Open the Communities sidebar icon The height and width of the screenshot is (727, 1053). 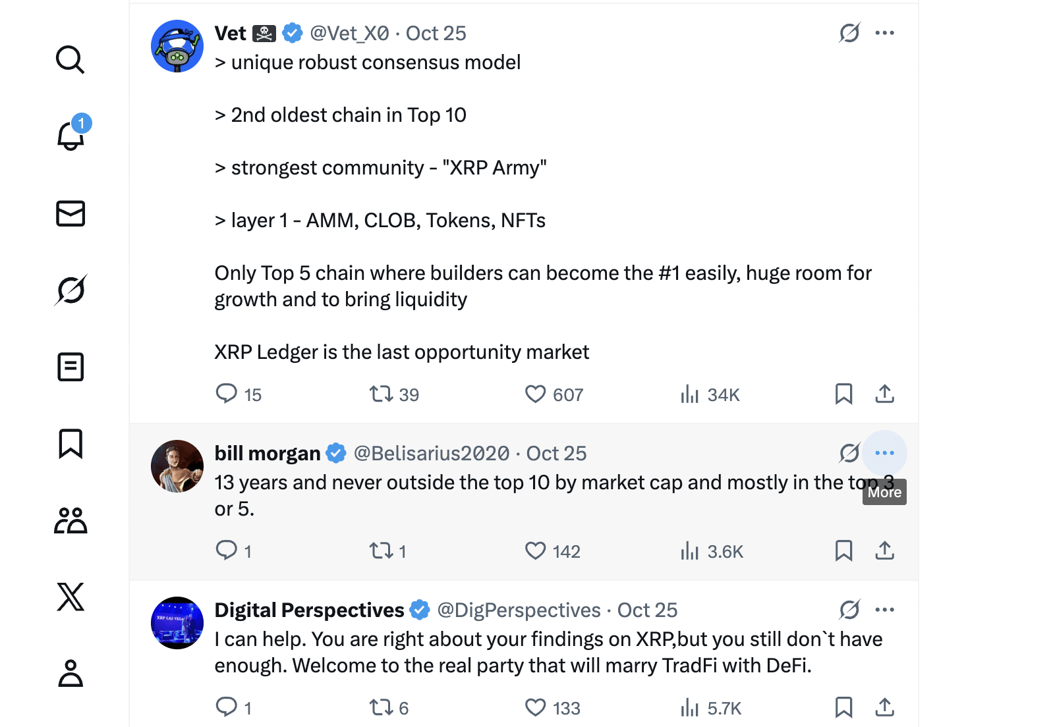[71, 521]
